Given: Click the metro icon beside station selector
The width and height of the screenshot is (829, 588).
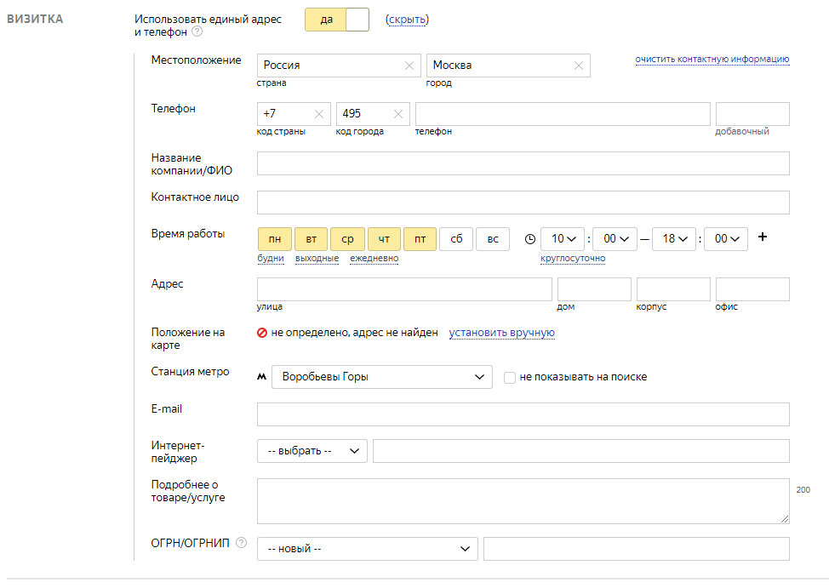Looking at the screenshot, I should [x=261, y=377].
